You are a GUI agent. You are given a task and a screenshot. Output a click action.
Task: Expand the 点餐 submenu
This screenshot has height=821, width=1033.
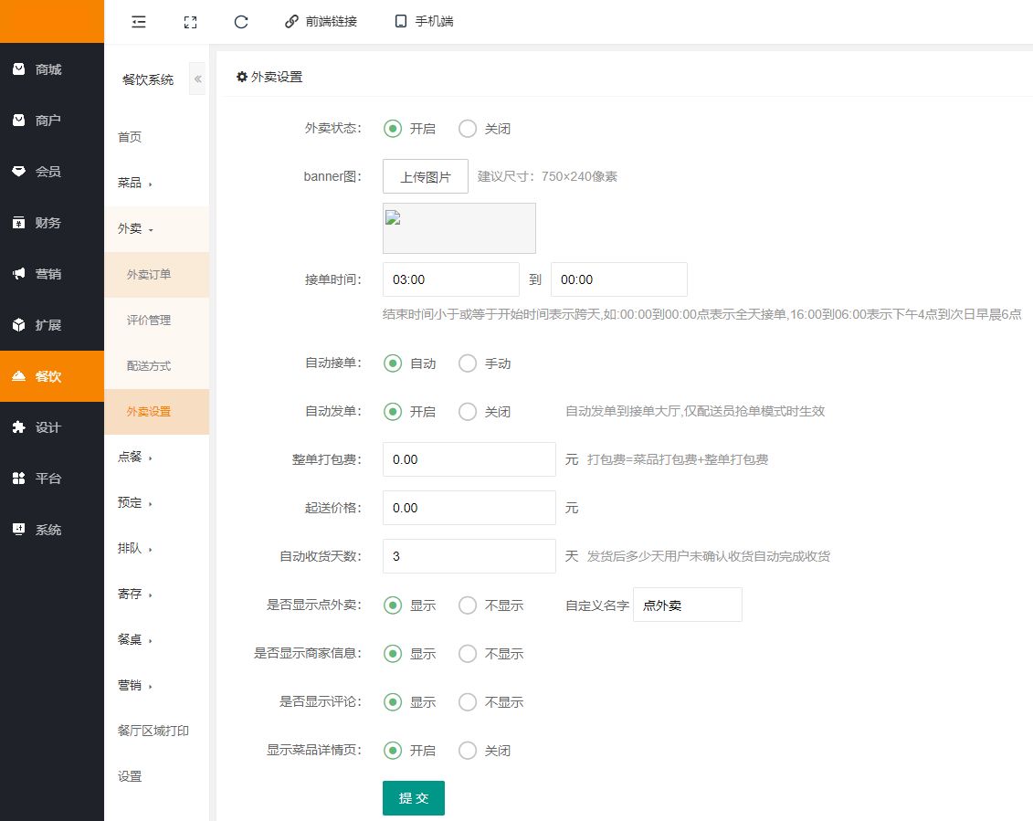(134, 457)
